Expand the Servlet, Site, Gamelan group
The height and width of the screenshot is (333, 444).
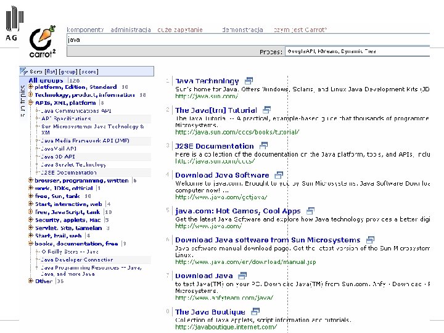point(31,228)
